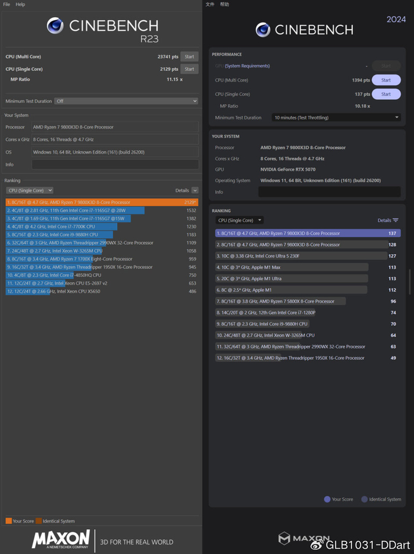
Task: Click the Info text field in Cinebench 2024
Action: click(329, 192)
